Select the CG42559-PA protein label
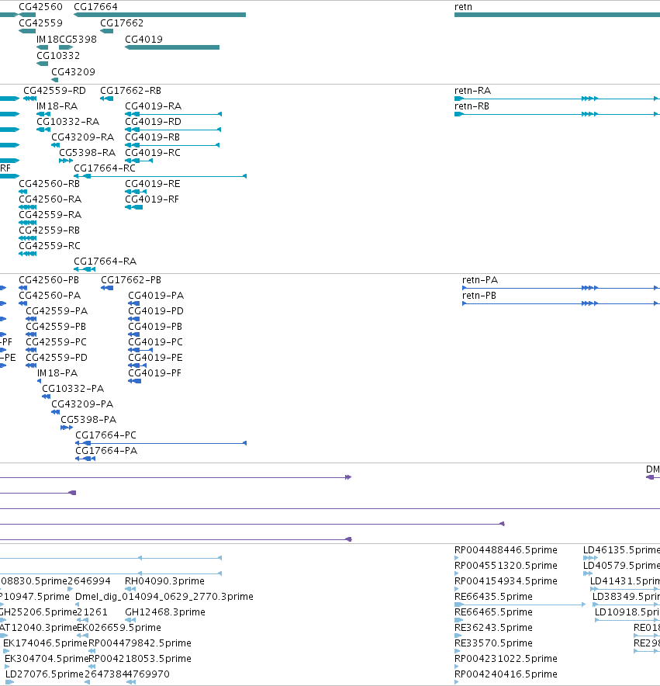This screenshot has width=660, height=686. [x=57, y=311]
